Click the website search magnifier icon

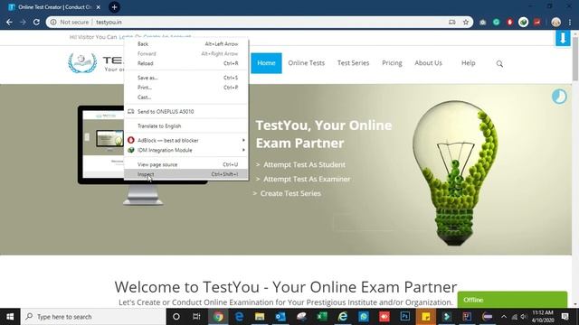499,64
